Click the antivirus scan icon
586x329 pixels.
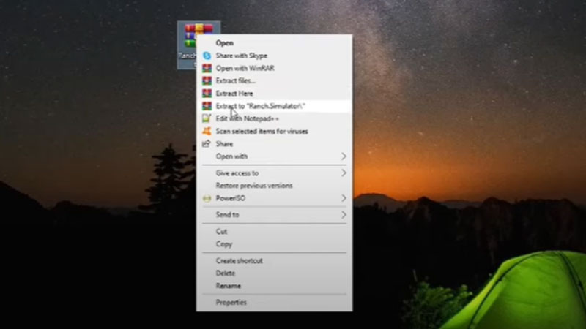pyautogui.click(x=207, y=131)
